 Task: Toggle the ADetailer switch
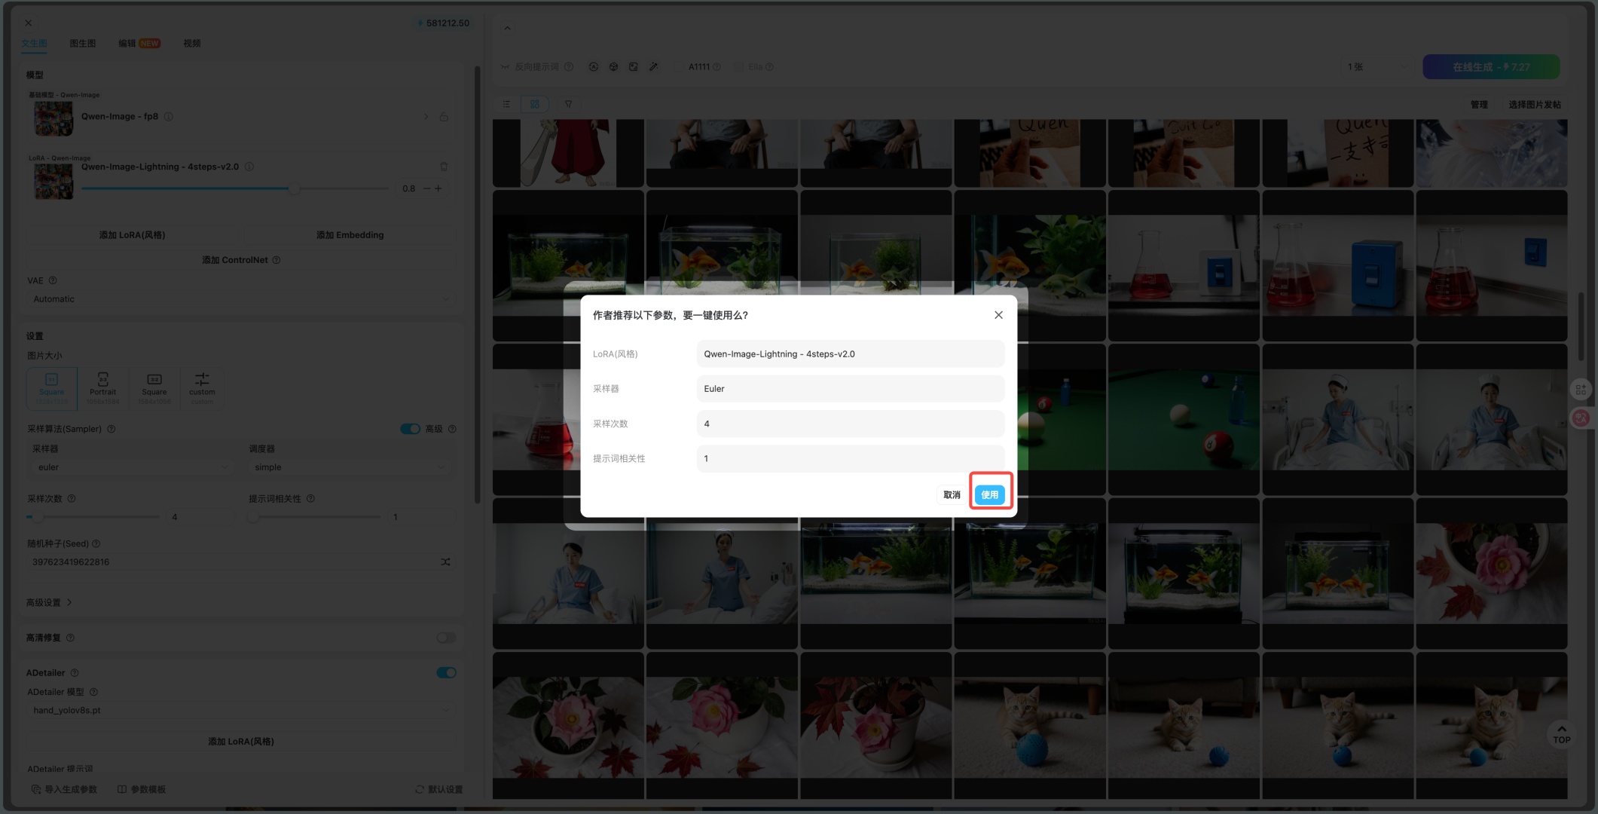click(x=446, y=672)
